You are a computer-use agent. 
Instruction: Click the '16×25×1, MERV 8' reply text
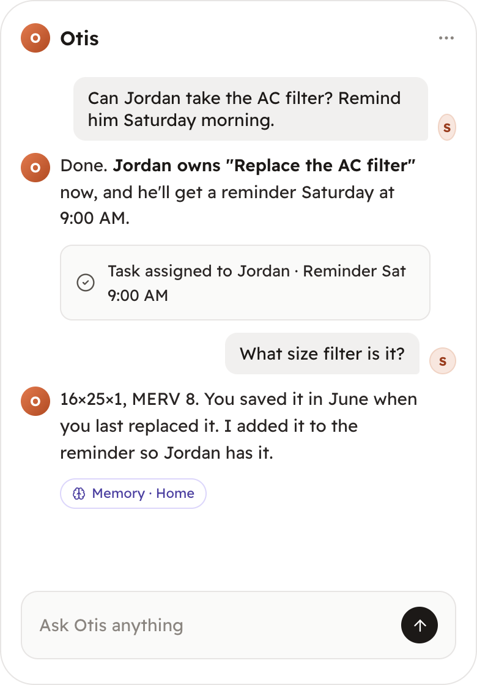point(129,399)
